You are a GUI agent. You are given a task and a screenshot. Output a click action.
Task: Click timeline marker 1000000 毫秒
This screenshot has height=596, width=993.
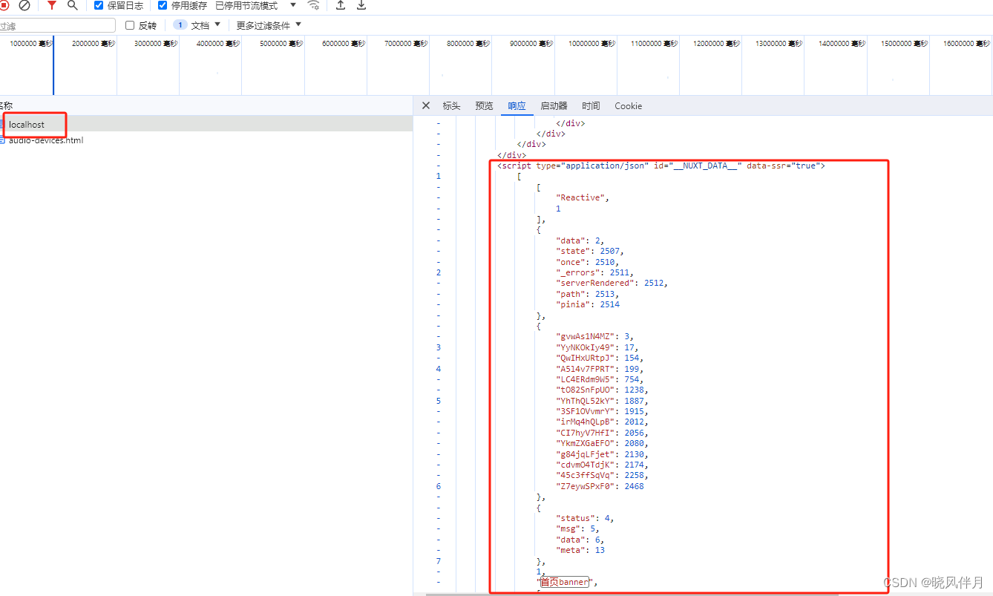point(31,44)
